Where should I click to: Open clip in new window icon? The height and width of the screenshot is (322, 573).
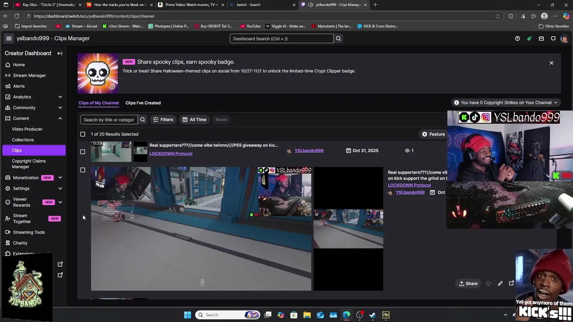click(x=511, y=284)
